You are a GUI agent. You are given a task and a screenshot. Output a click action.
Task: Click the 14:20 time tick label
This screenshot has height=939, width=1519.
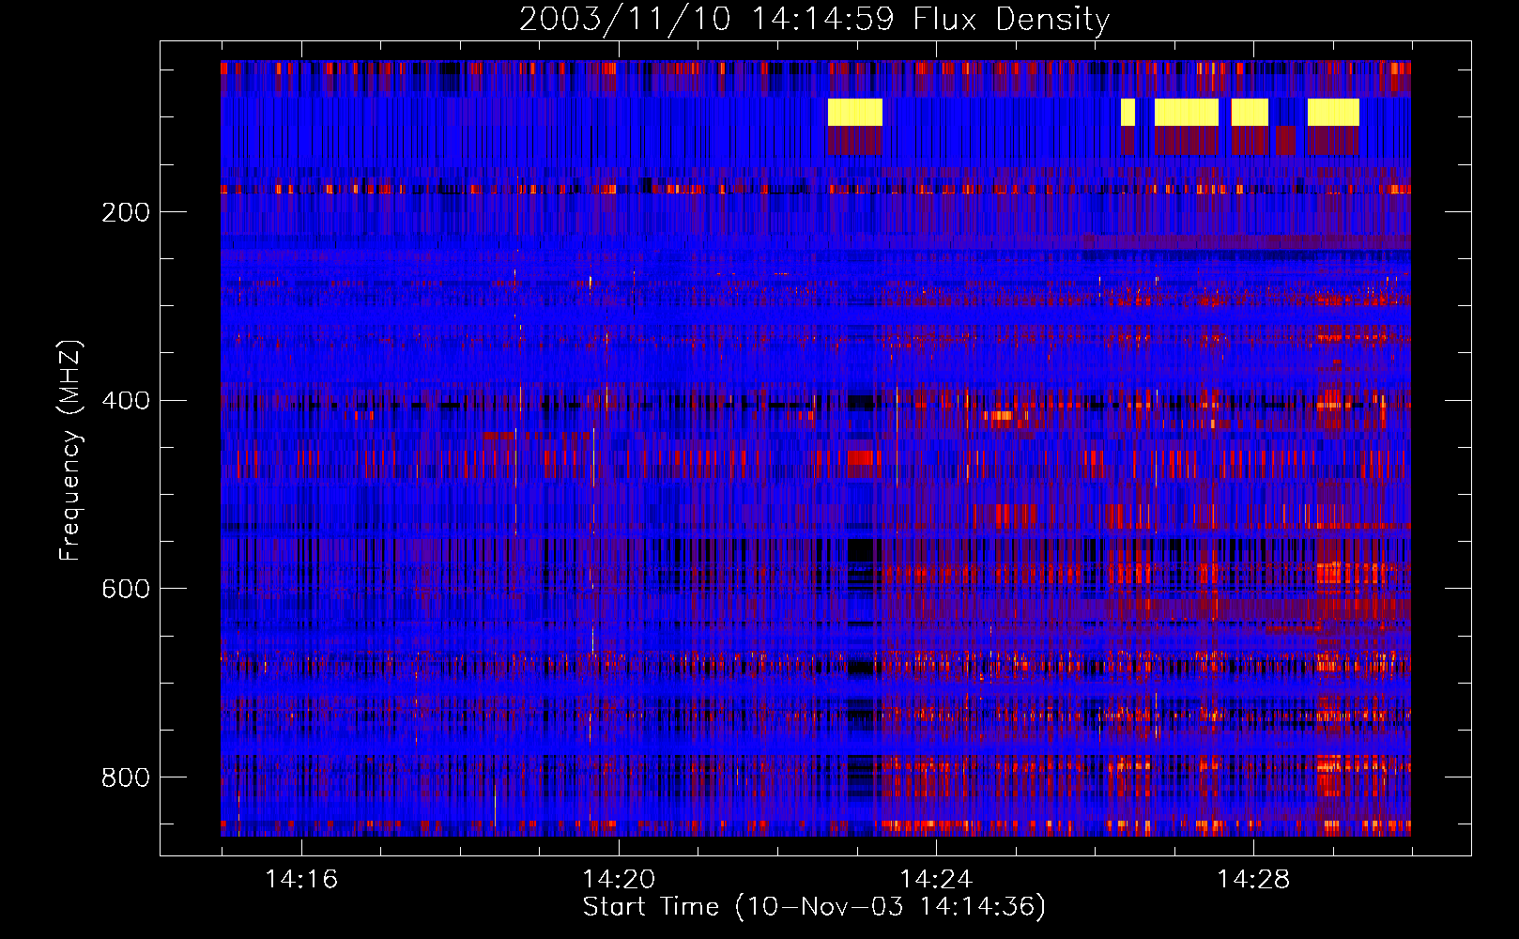[619, 879]
